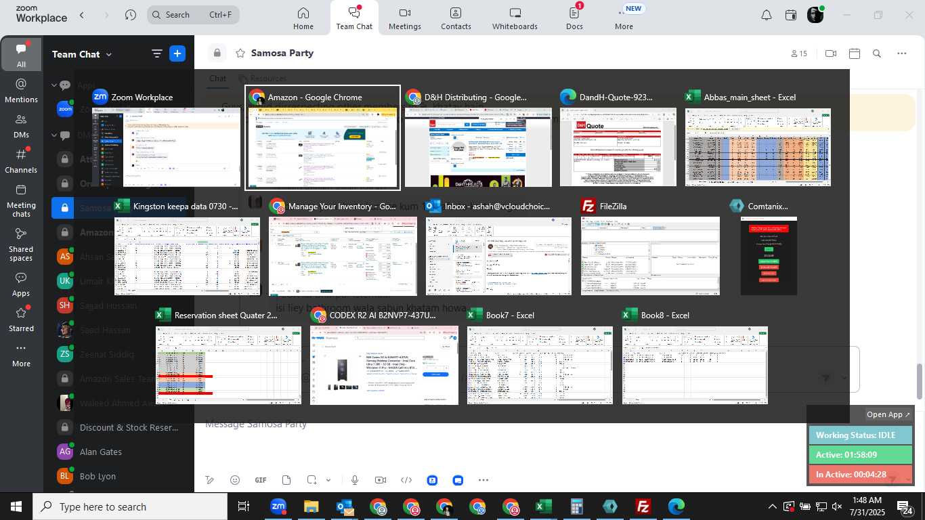This screenshot has height=520, width=925.
Task: Attach a file to the message
Action: point(286,480)
